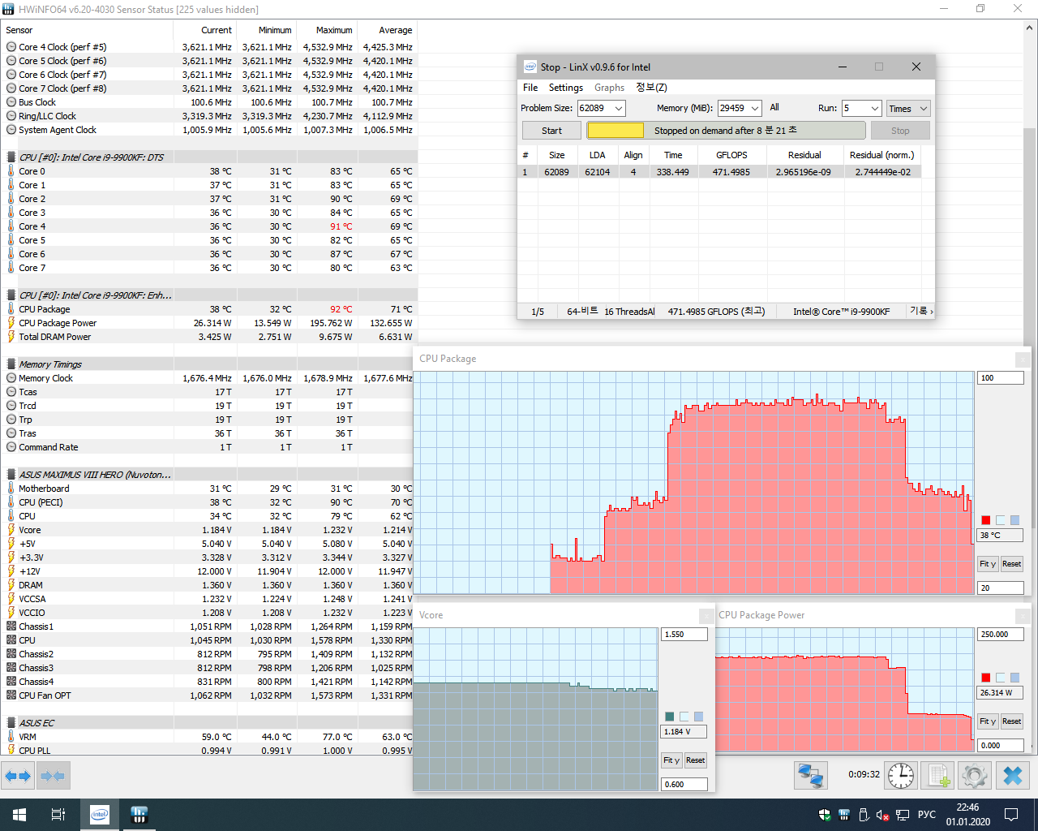Viewport: 1038px width, 831px height.
Task: Open the network tray icon
Action: click(x=903, y=815)
